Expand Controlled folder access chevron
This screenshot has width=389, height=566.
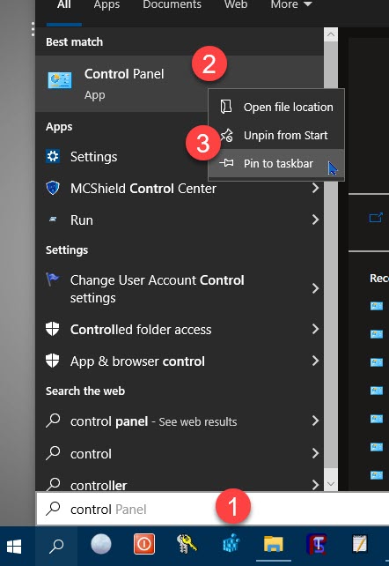coord(315,329)
